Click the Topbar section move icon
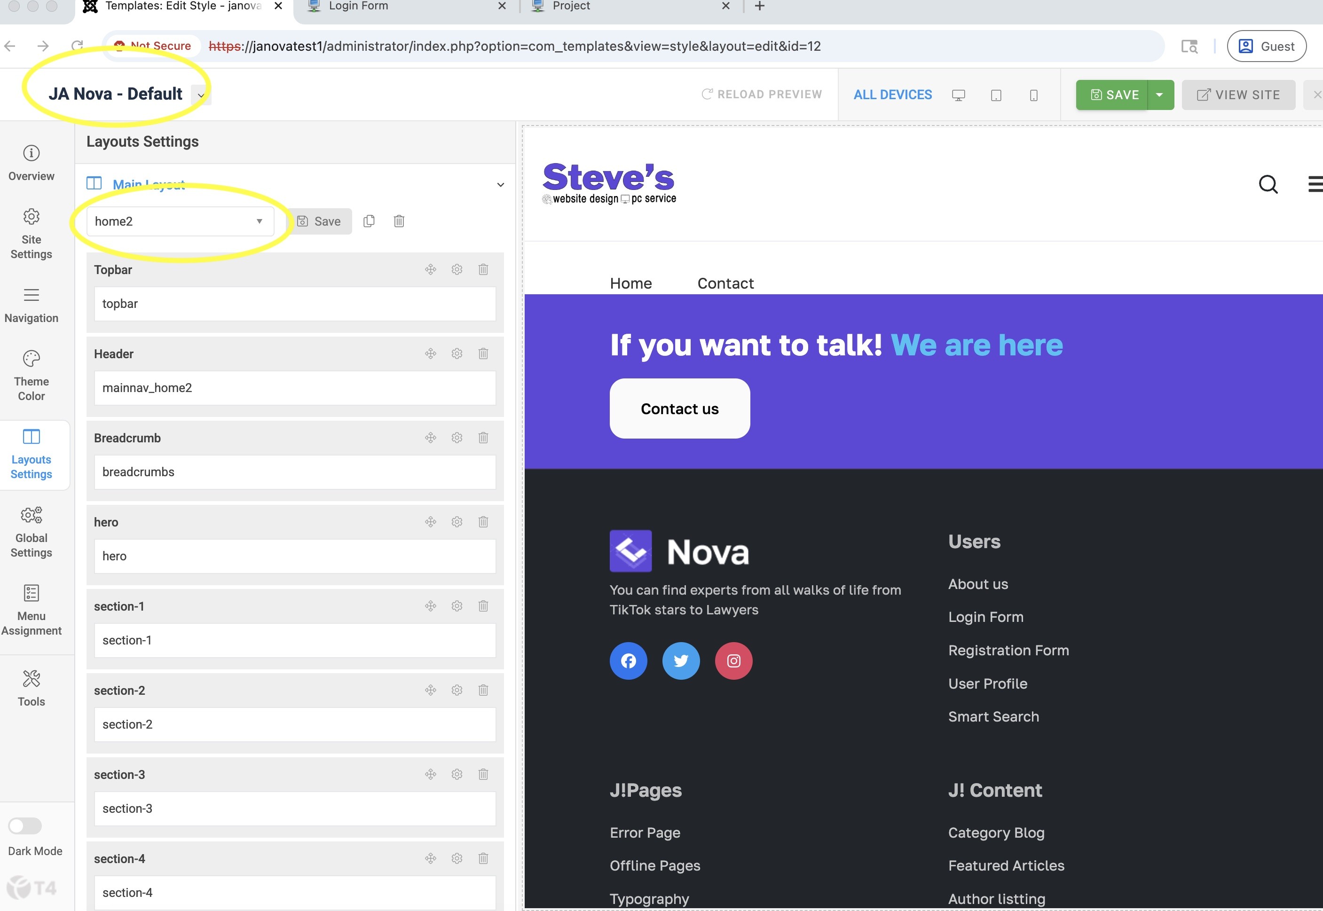 430,269
